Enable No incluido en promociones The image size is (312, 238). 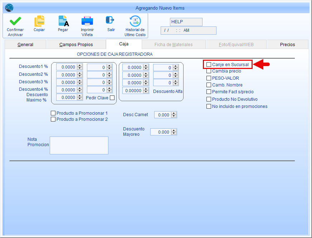click(209, 106)
